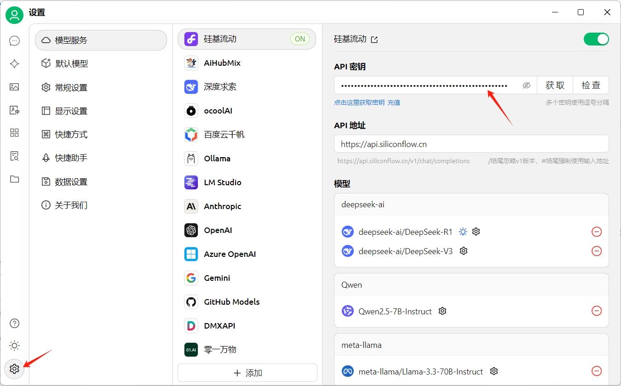The width and height of the screenshot is (621, 386).
Task: Open the chat assistant sidebar icon
Action: point(14,41)
